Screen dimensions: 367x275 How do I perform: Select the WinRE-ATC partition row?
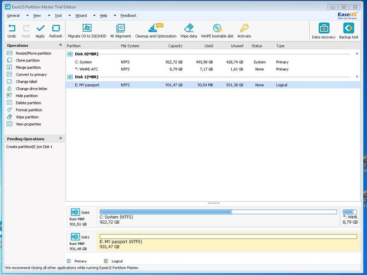pos(213,69)
